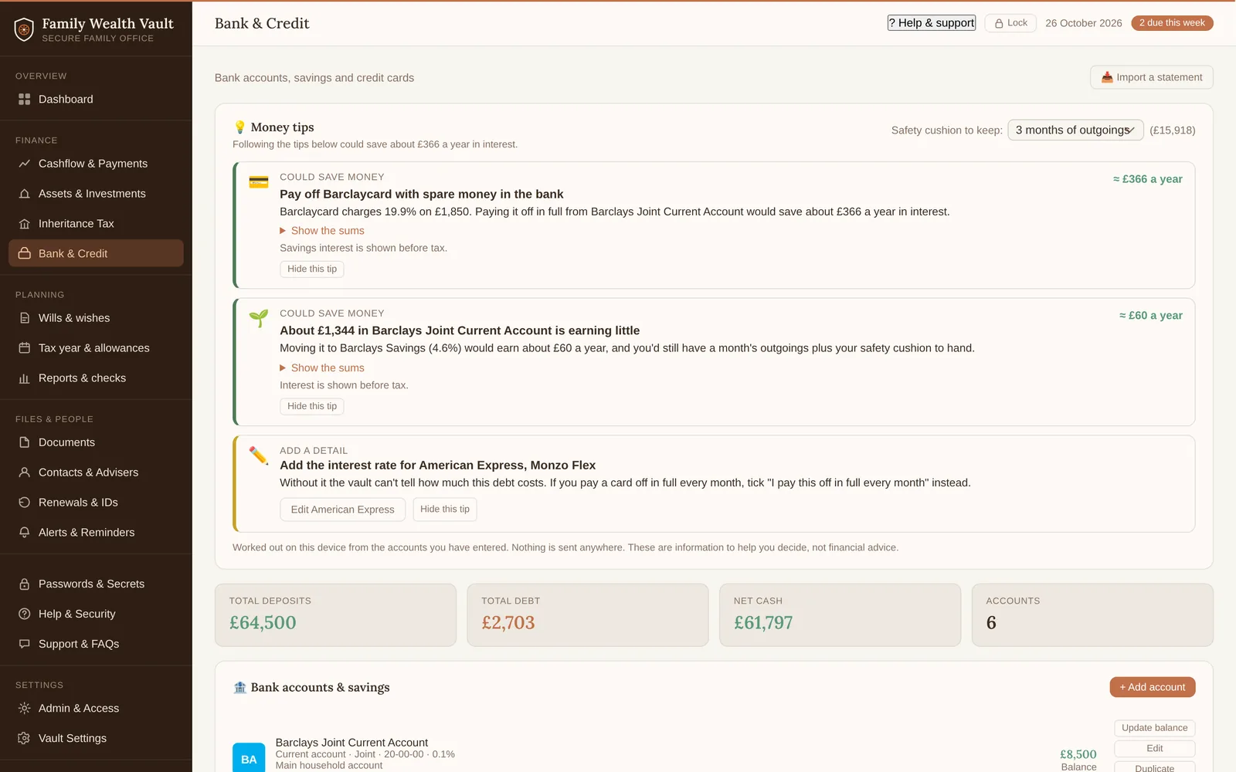Screen dimensions: 1236x772
Task: Click the Inheritance Tax icon
Action: pyautogui.click(x=24, y=224)
